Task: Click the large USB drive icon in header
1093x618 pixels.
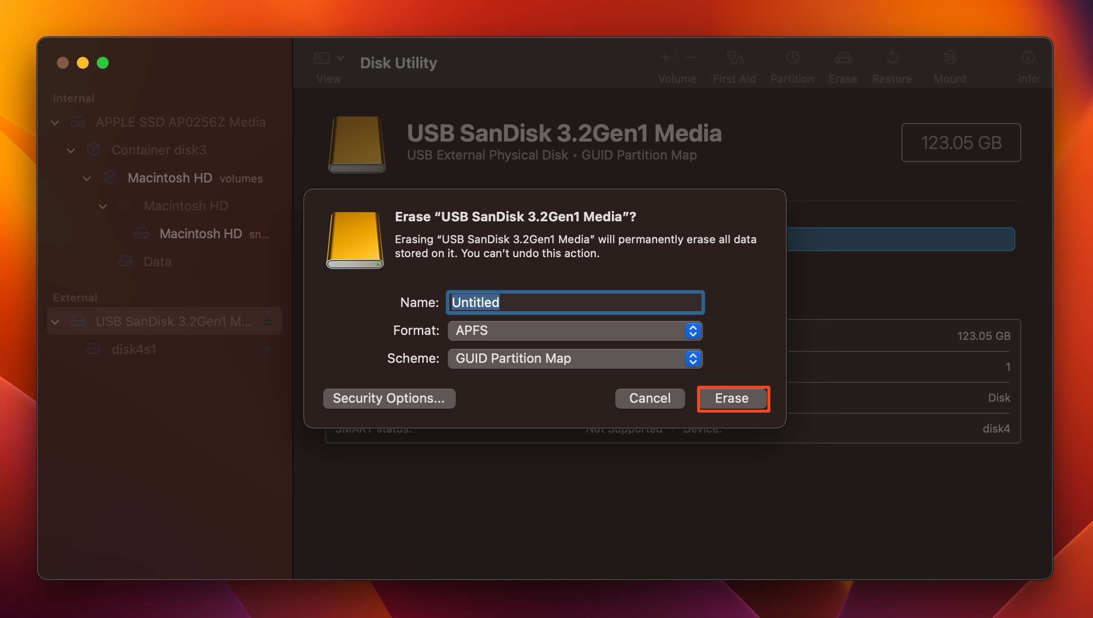Action: click(x=357, y=145)
